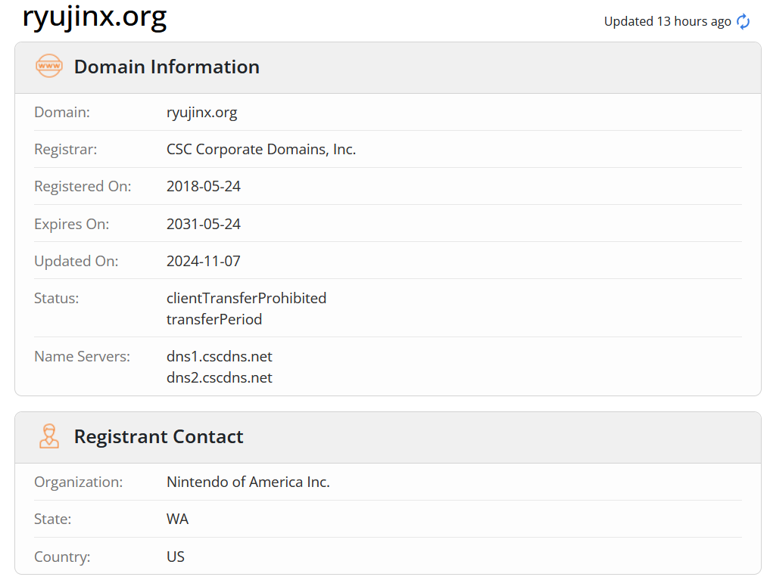
Task: Click the Registrant Contact header
Action: pyautogui.click(x=158, y=436)
